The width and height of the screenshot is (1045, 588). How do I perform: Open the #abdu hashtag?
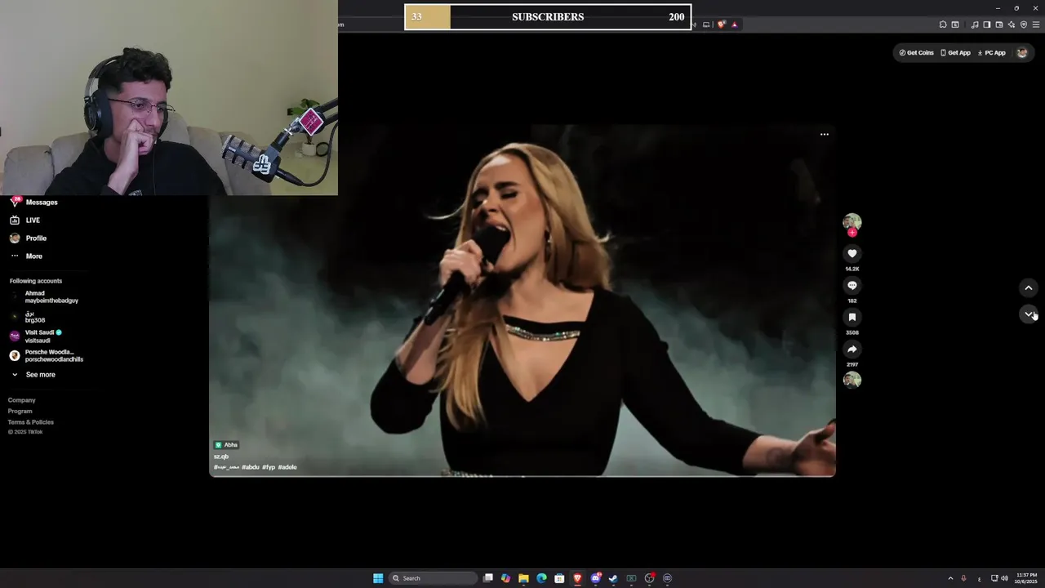tap(251, 467)
